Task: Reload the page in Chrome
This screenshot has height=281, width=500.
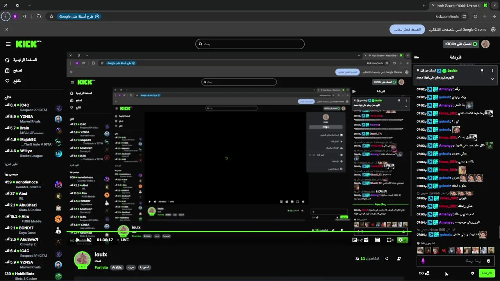Action: (475, 16)
